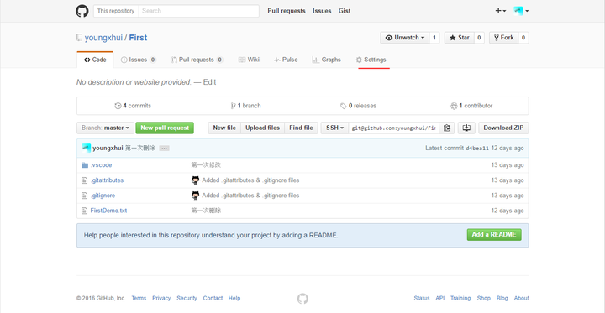The image size is (605, 313).
Task: Open the API footer link
Action: (439, 298)
